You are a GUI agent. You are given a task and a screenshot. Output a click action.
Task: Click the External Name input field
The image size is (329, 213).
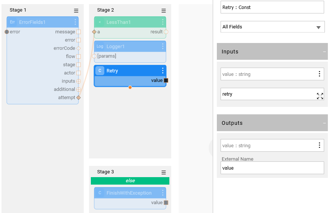pos(272,168)
